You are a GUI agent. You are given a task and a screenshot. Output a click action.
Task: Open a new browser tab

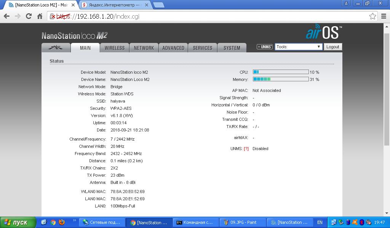[x=158, y=5]
